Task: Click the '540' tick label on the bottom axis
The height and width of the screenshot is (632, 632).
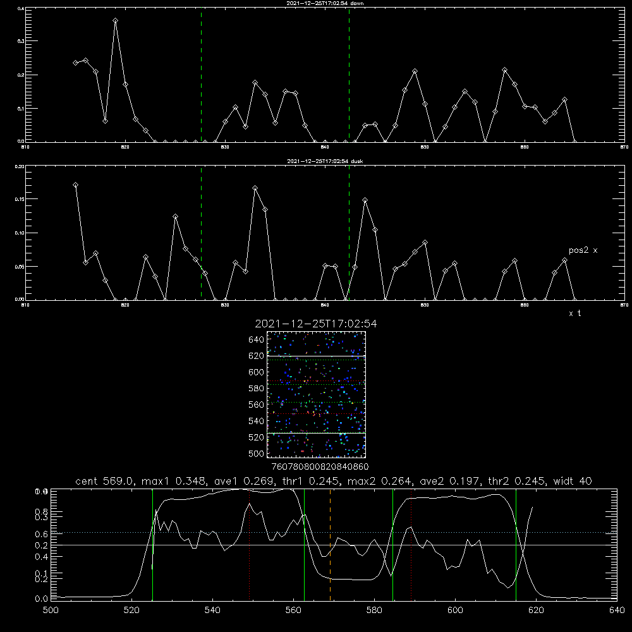Action: [x=212, y=611]
